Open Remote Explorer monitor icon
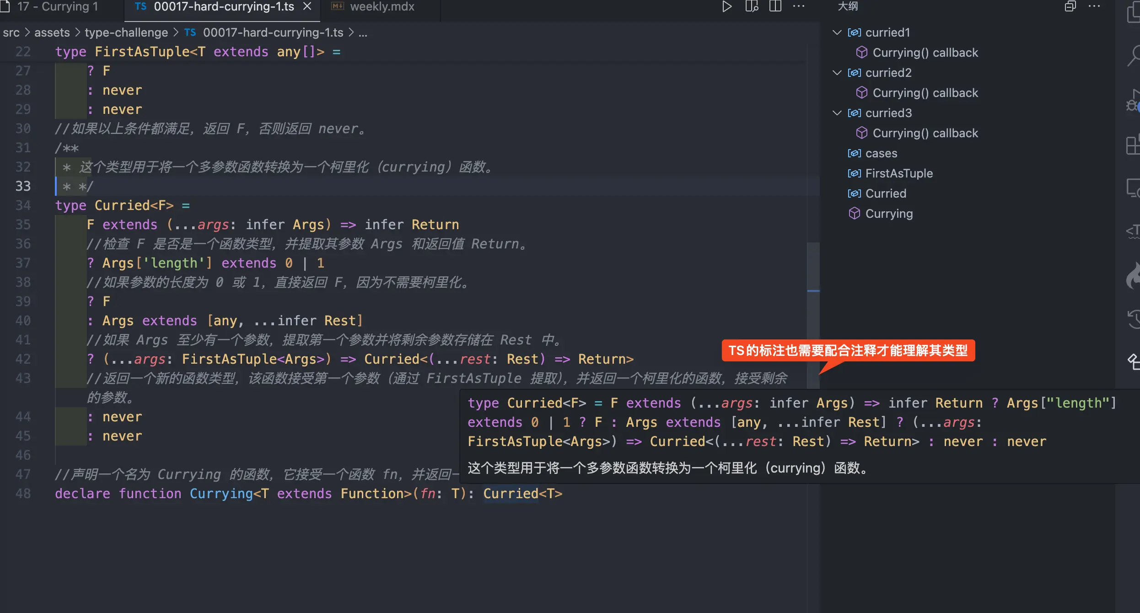1140x613 pixels. point(1134,188)
